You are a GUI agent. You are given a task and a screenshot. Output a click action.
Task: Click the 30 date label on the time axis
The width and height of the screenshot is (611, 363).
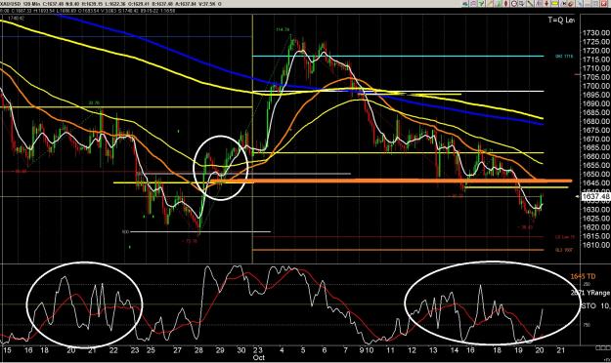(241, 350)
